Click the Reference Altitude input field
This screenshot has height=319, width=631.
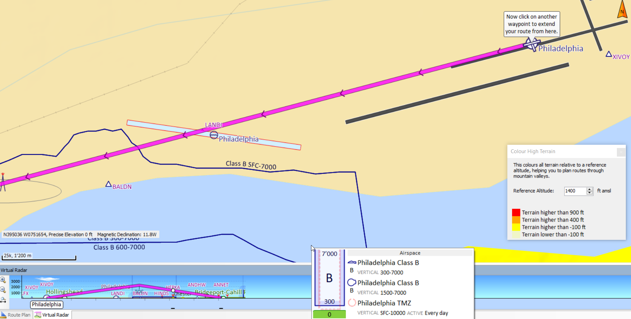575,191
